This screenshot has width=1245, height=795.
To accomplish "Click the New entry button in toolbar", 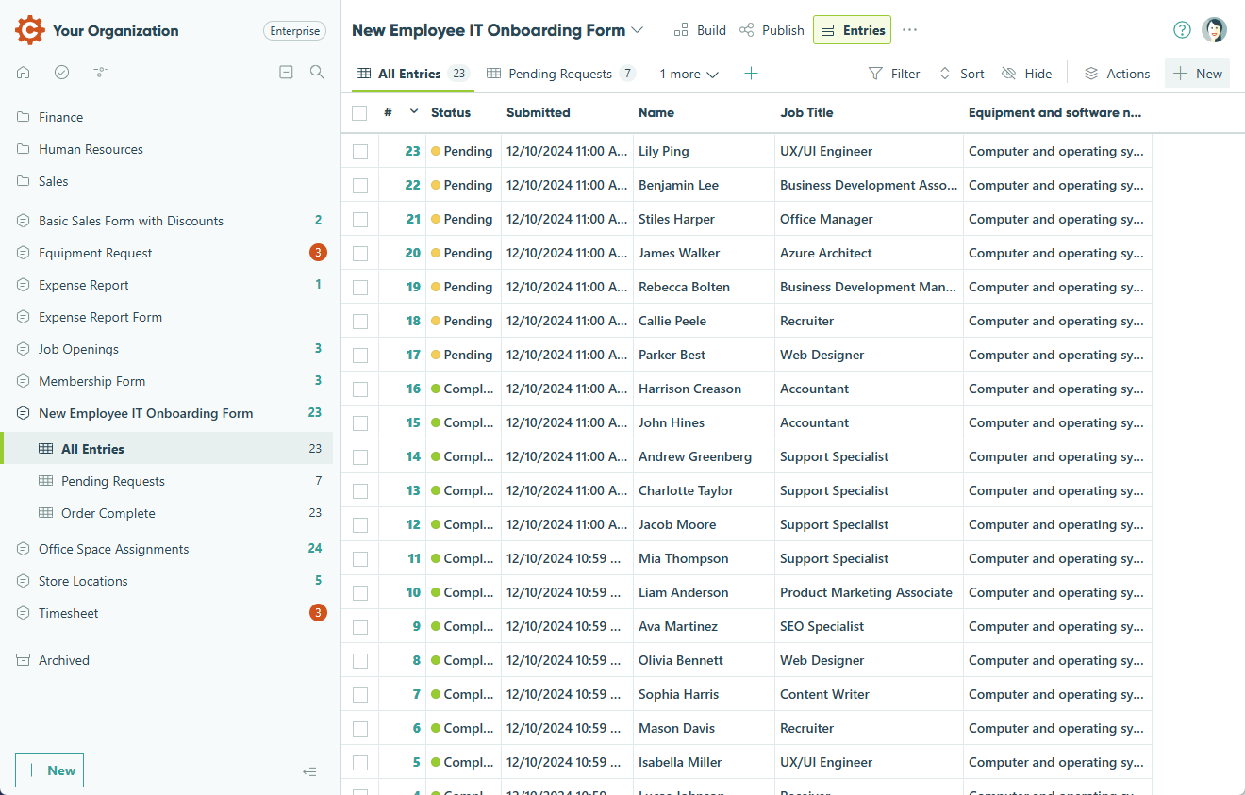I will 1198,74.
